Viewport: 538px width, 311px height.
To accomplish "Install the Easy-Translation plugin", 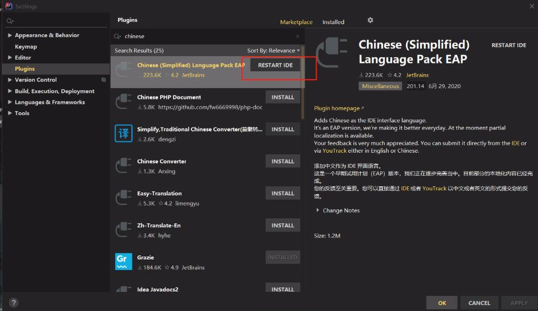I will point(282,193).
